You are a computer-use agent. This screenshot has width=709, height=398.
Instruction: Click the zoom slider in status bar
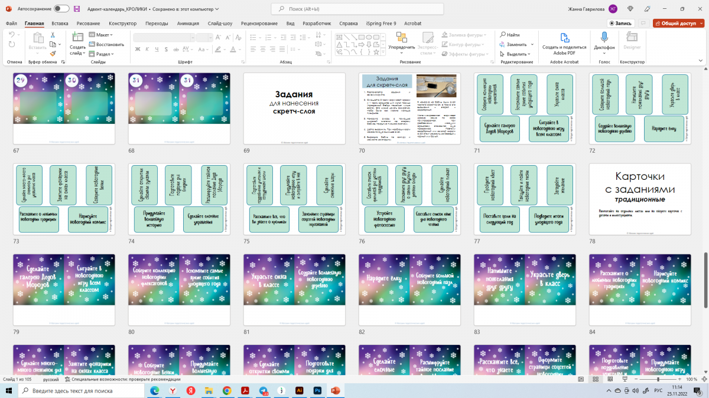pyautogui.click(x=658, y=379)
